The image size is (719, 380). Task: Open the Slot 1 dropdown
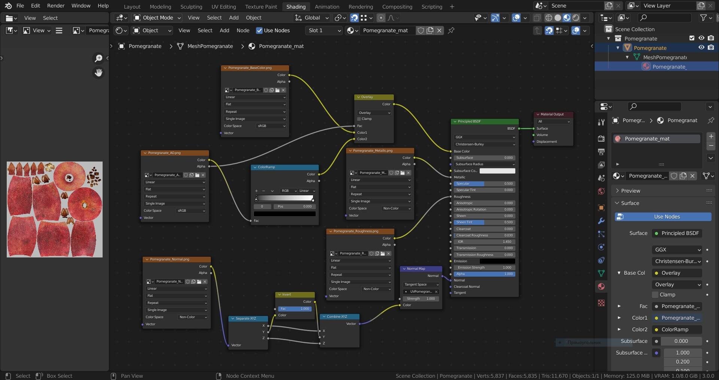[x=324, y=31]
